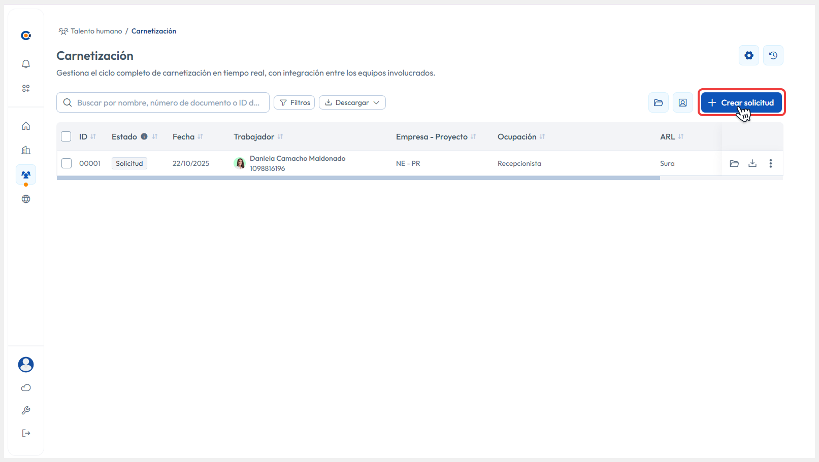Open the company/buildings section in sidebar
Image resolution: width=819 pixels, height=462 pixels.
(x=25, y=150)
